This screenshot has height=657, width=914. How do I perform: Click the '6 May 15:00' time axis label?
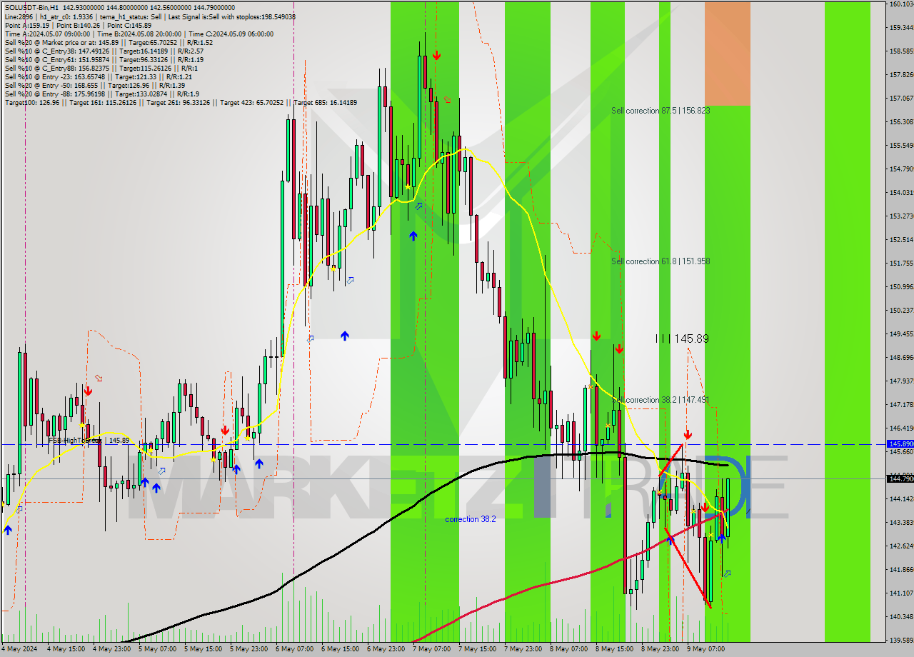click(x=339, y=649)
